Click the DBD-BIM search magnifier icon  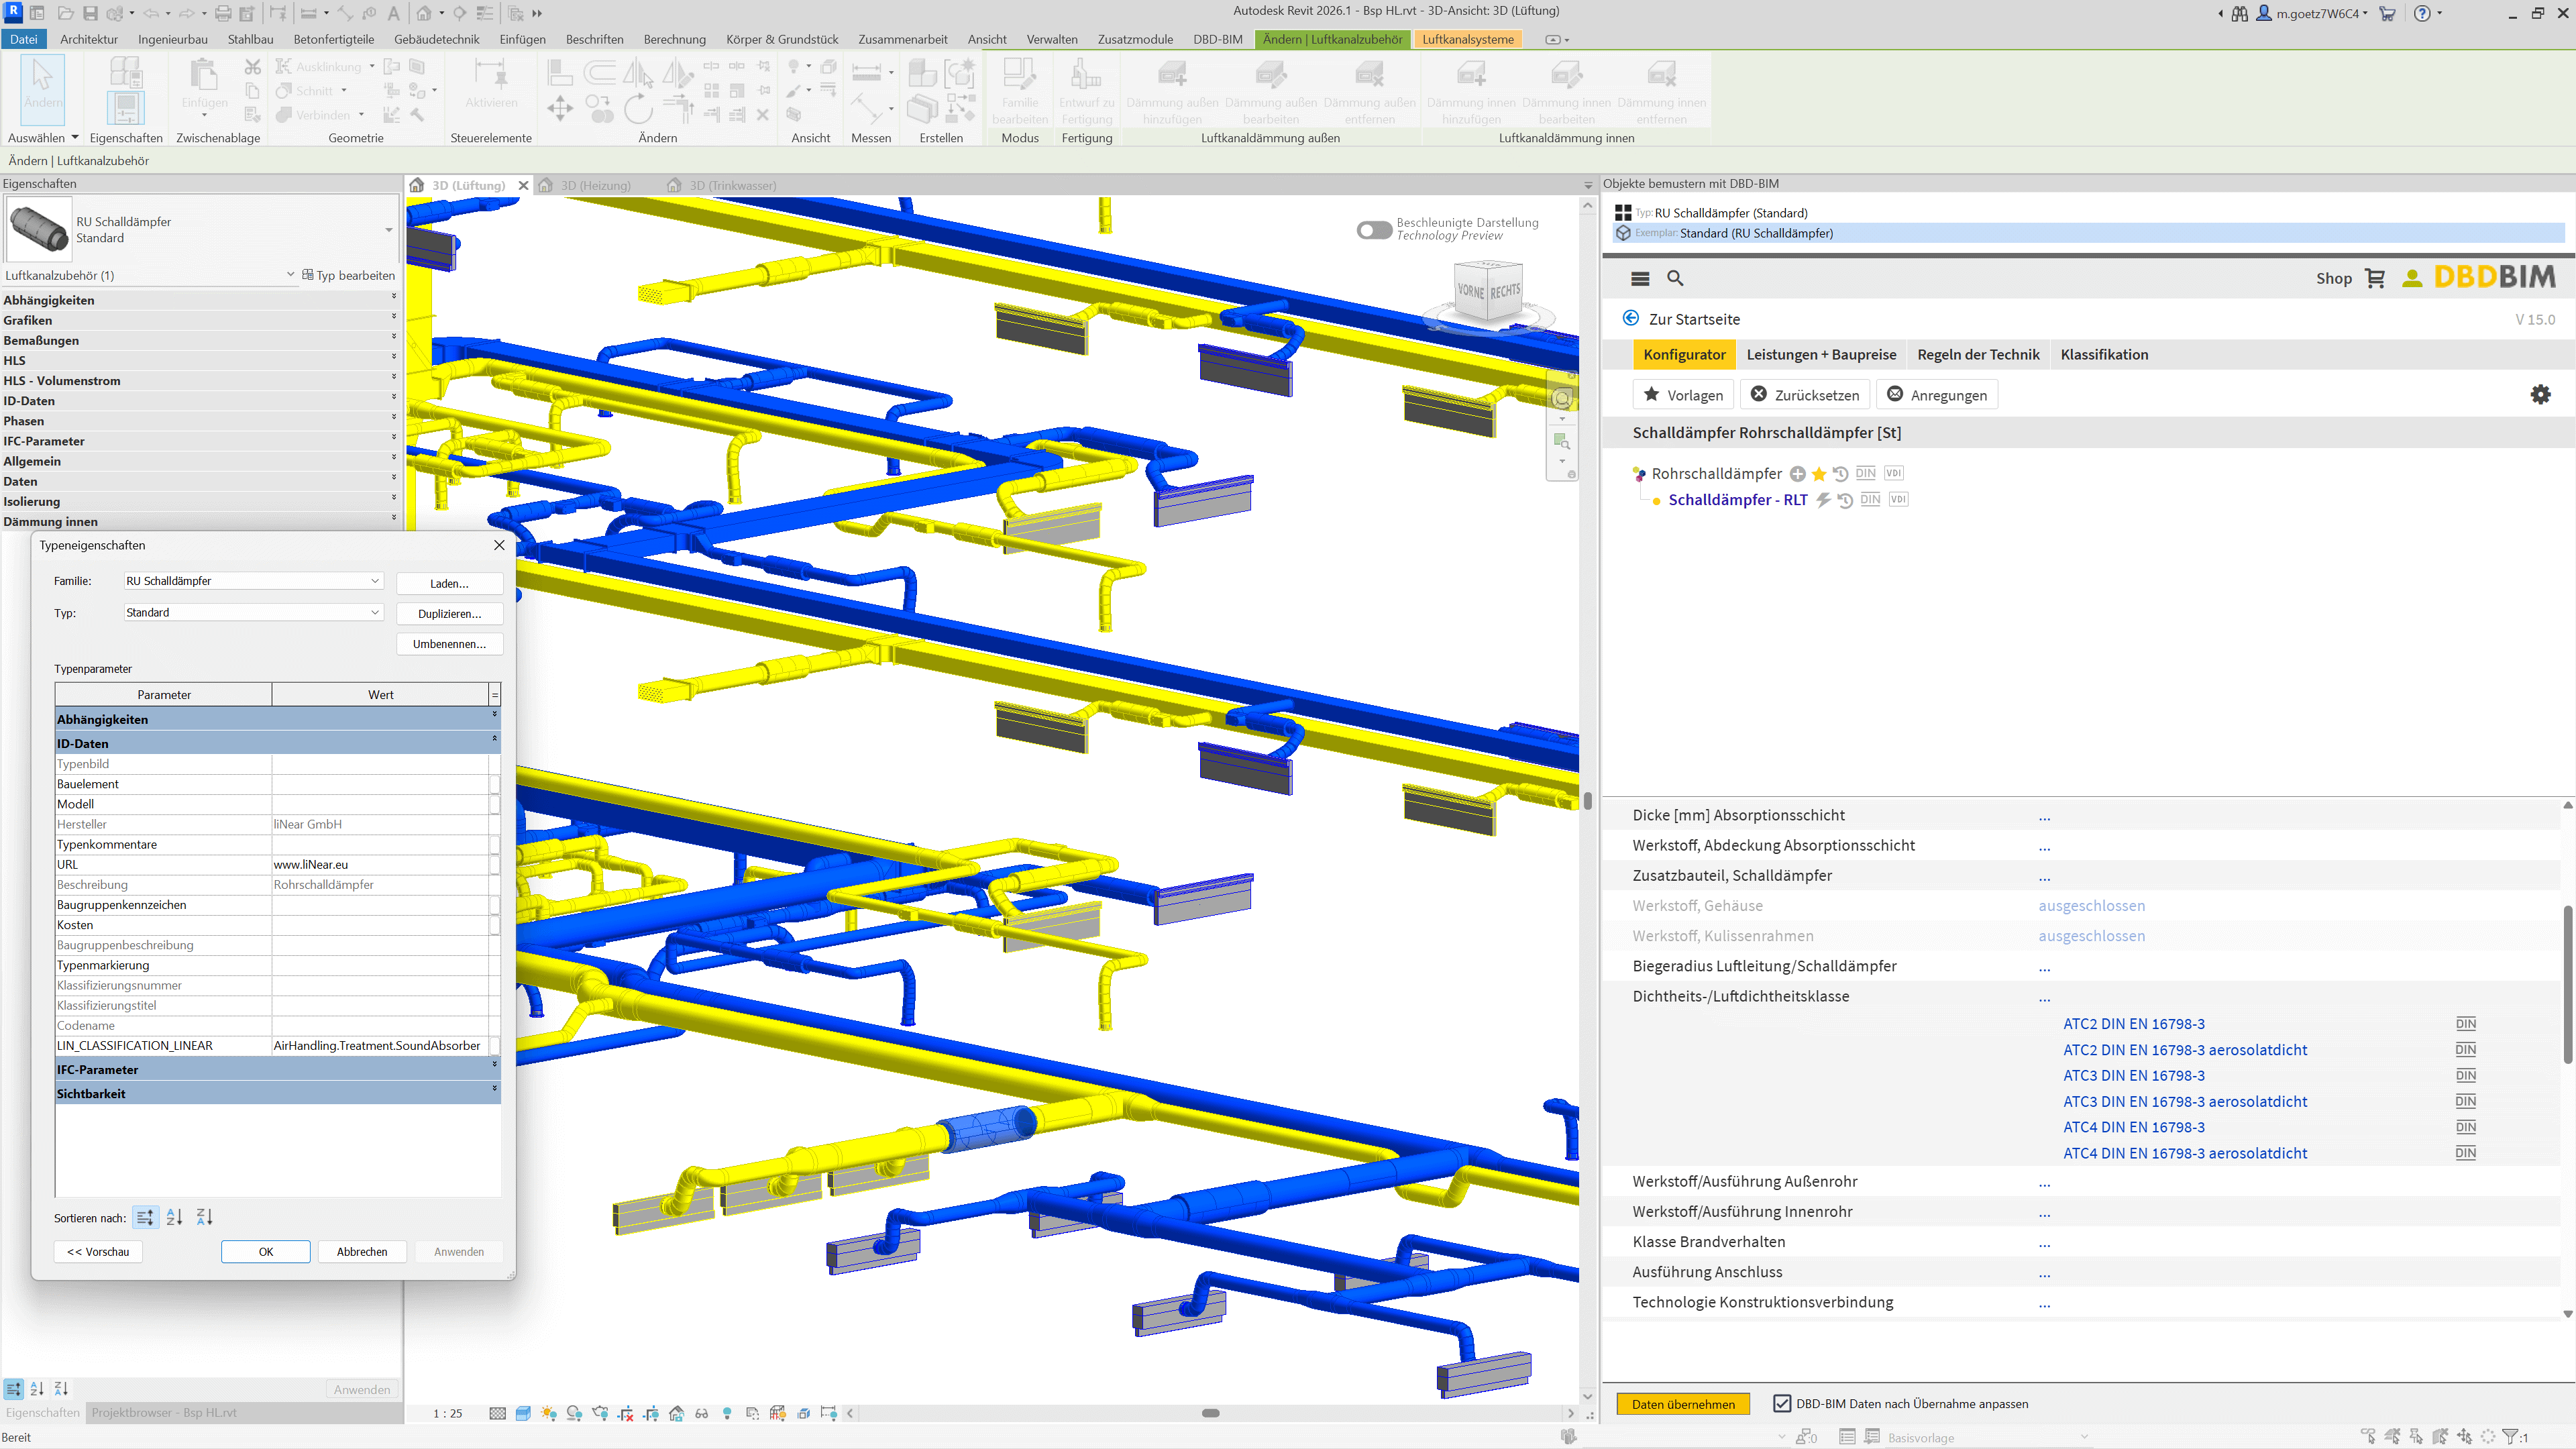pyautogui.click(x=1675, y=279)
